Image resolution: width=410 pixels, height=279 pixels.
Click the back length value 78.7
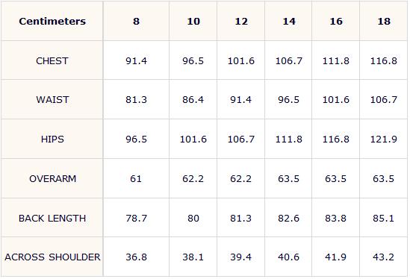tap(136, 219)
